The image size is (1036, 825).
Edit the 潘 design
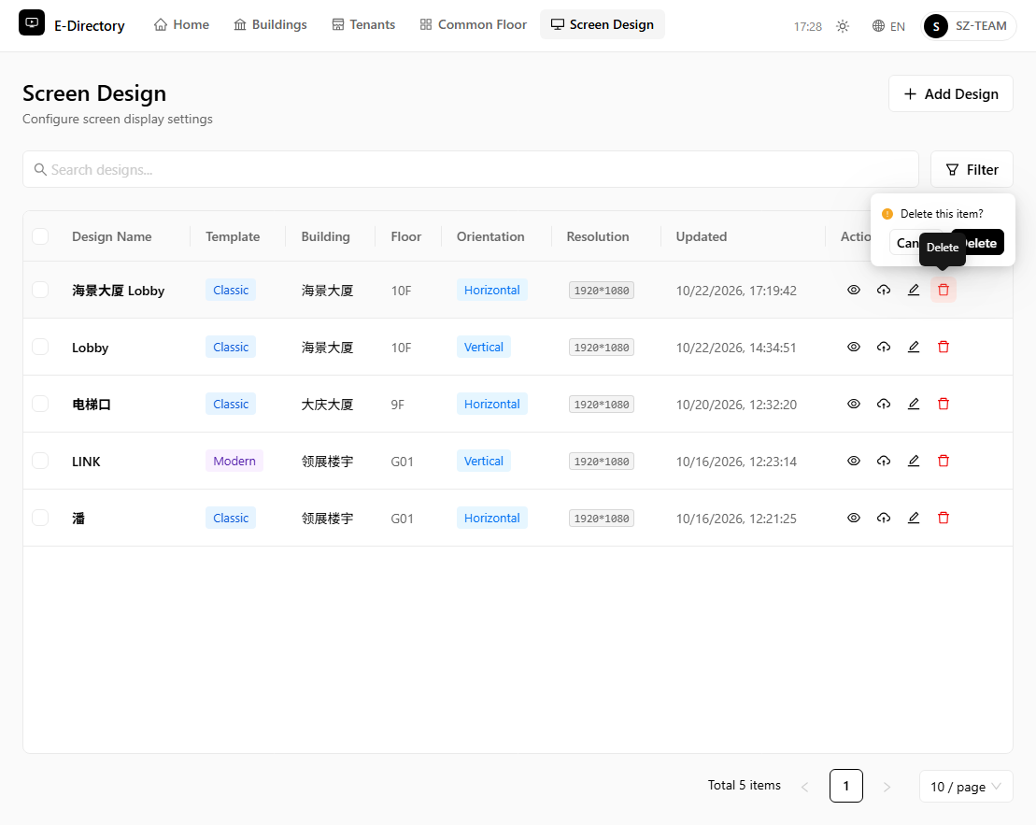click(x=914, y=518)
